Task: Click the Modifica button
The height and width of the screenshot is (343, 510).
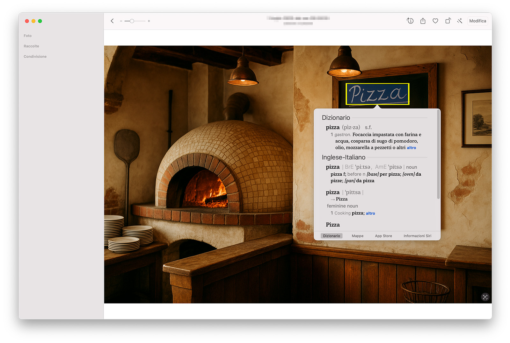Action: [x=477, y=21]
